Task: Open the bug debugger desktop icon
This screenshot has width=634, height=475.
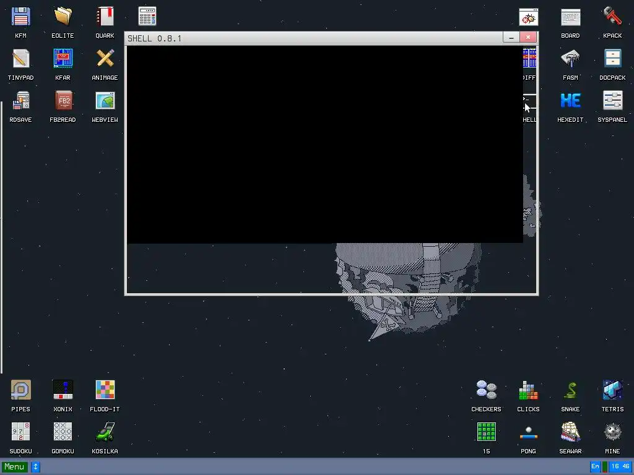Action: (x=529, y=17)
